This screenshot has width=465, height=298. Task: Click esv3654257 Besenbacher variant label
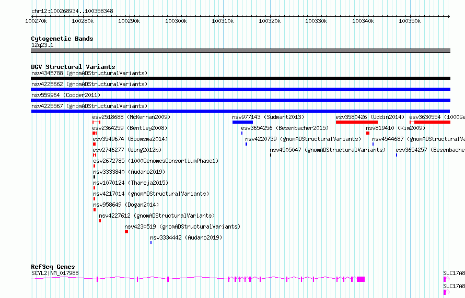pyautogui.click(x=431, y=150)
